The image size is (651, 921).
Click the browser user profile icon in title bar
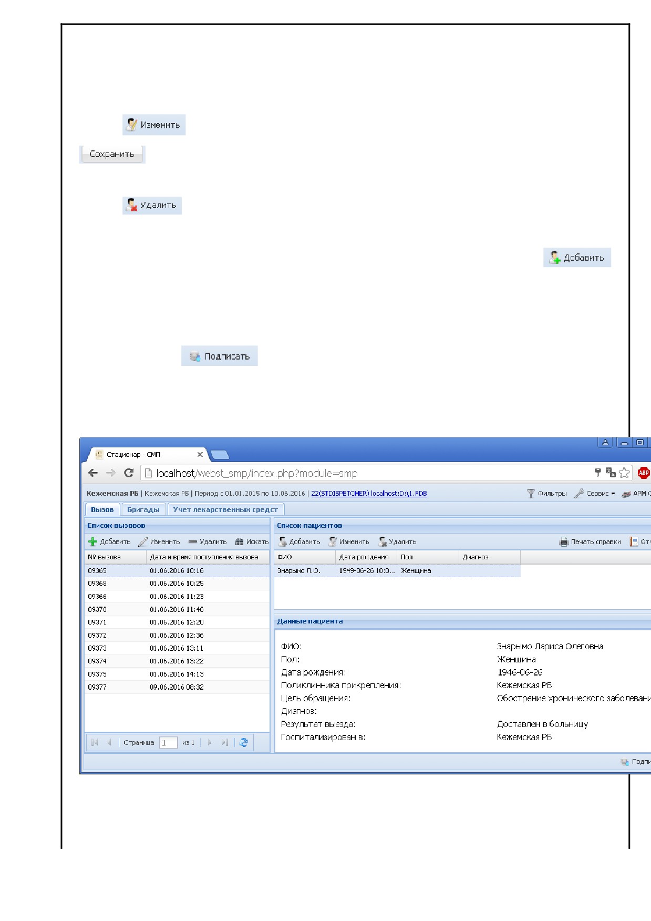coord(605,443)
